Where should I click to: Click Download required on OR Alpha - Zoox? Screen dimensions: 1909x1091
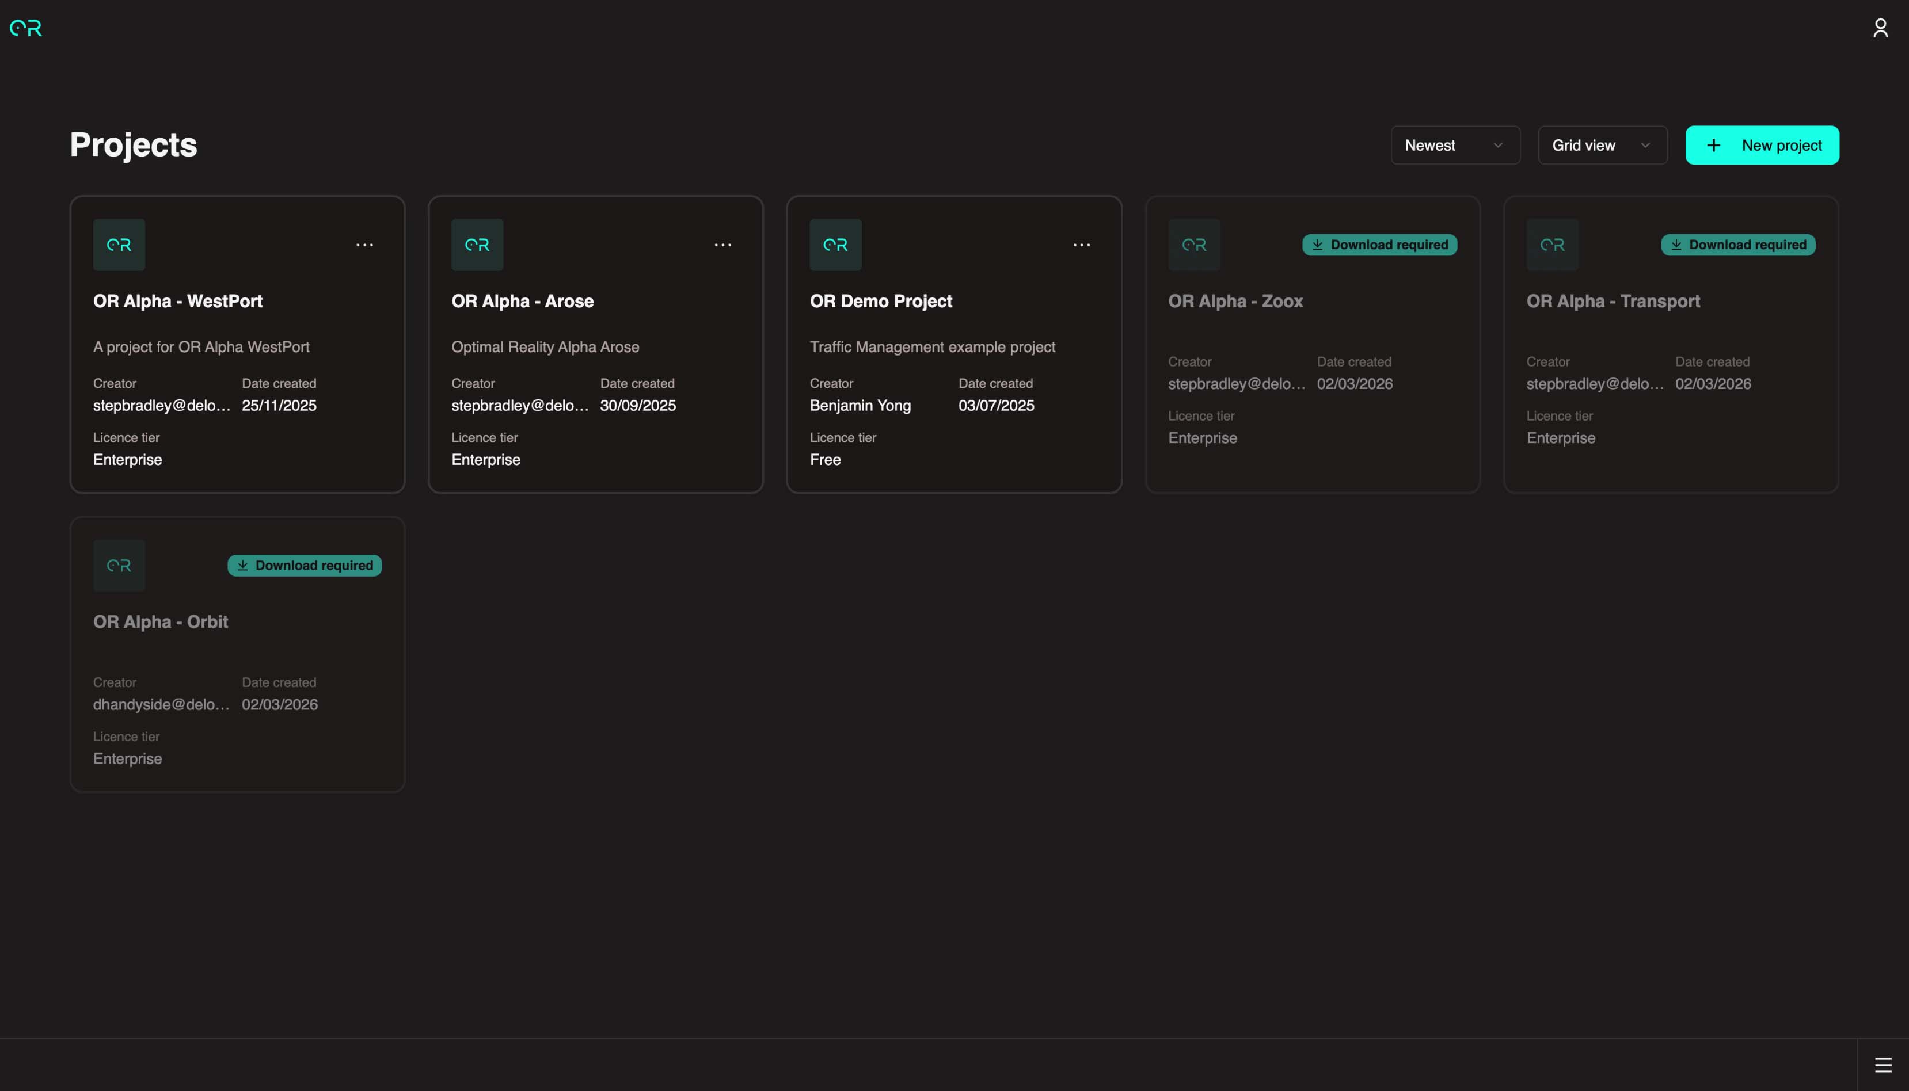click(1380, 245)
